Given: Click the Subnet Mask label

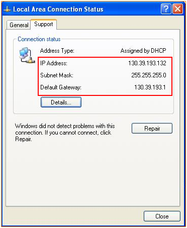Looking at the screenshot, I should tap(57, 75).
